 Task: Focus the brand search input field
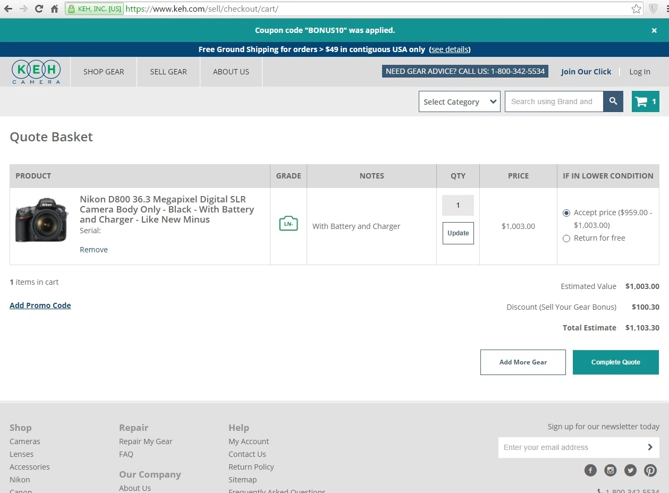(x=554, y=101)
